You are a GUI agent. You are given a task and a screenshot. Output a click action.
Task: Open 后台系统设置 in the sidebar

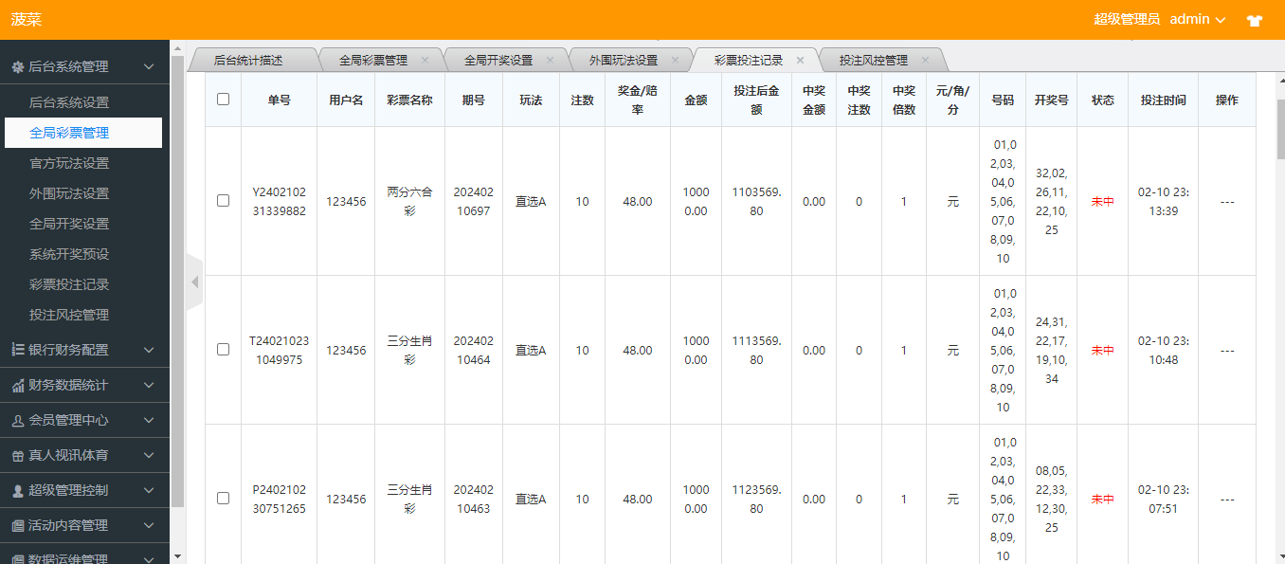pyautogui.click(x=83, y=102)
